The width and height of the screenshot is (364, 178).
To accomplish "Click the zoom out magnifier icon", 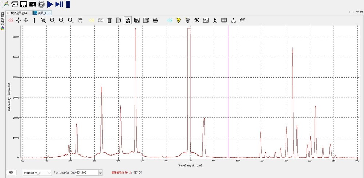I will point(62,21).
